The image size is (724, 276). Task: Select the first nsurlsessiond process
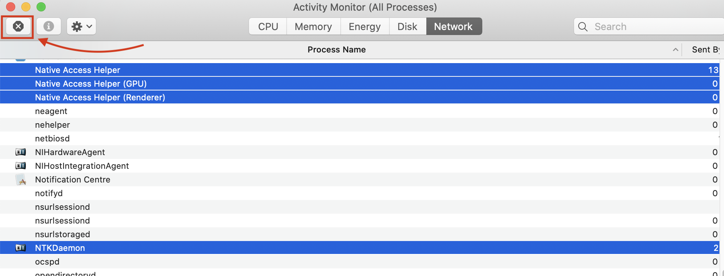62,207
